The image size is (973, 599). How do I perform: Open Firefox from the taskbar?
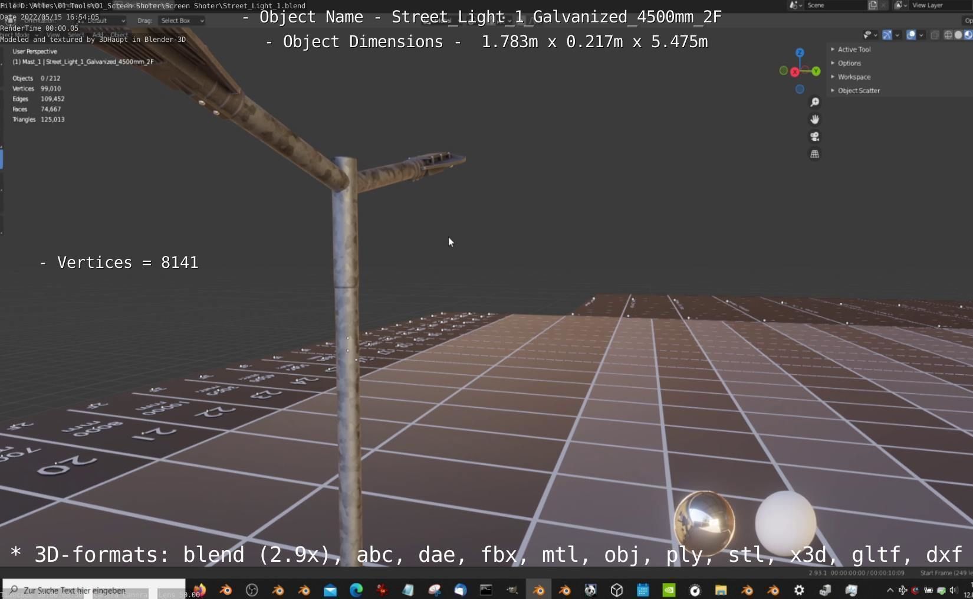(x=200, y=590)
